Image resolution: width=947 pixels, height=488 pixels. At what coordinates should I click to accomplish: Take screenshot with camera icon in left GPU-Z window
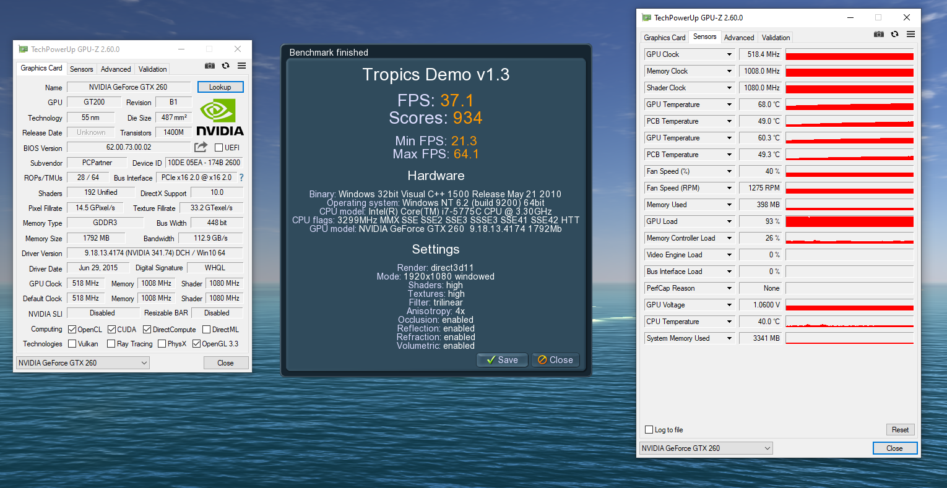tap(210, 66)
